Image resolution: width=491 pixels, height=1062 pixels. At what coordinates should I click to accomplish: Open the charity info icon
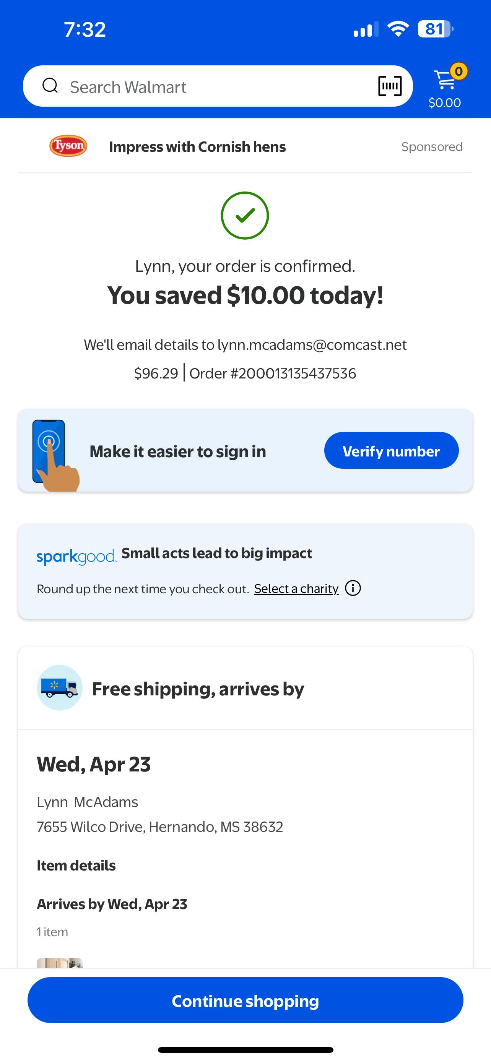click(353, 588)
